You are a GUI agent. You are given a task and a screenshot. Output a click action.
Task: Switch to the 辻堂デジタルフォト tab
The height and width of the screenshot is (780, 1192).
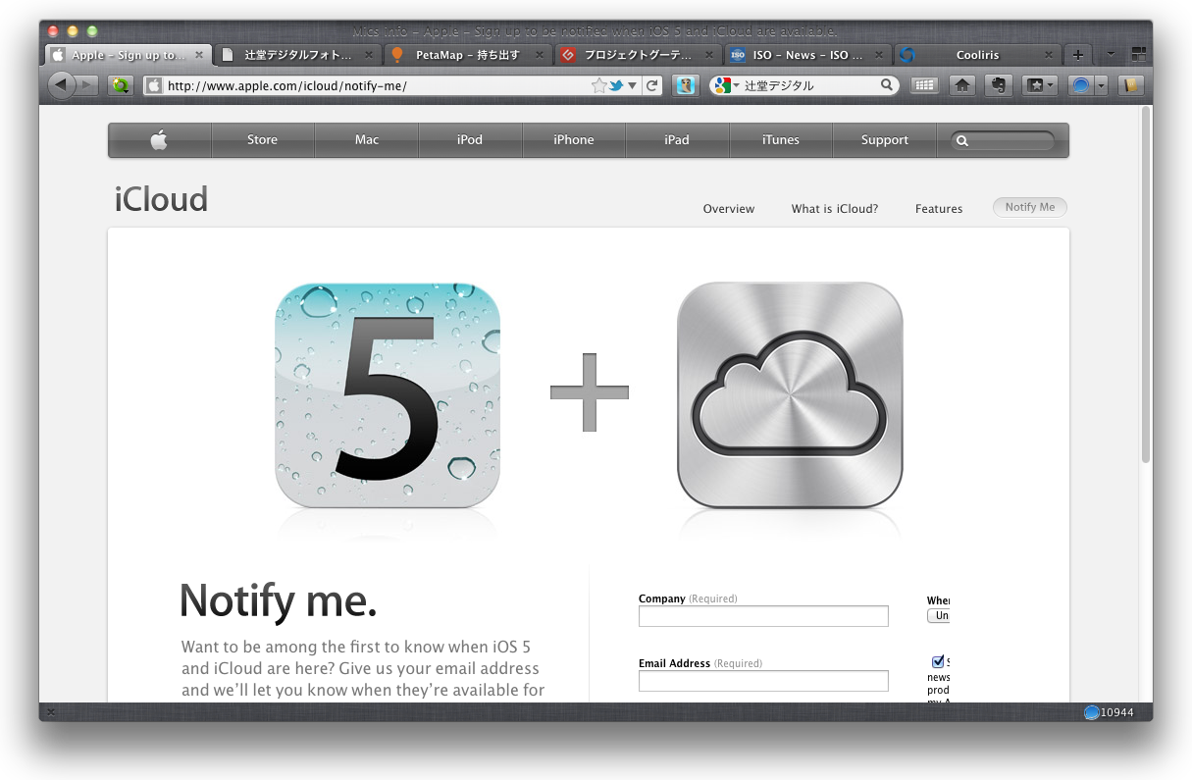pyautogui.click(x=298, y=55)
